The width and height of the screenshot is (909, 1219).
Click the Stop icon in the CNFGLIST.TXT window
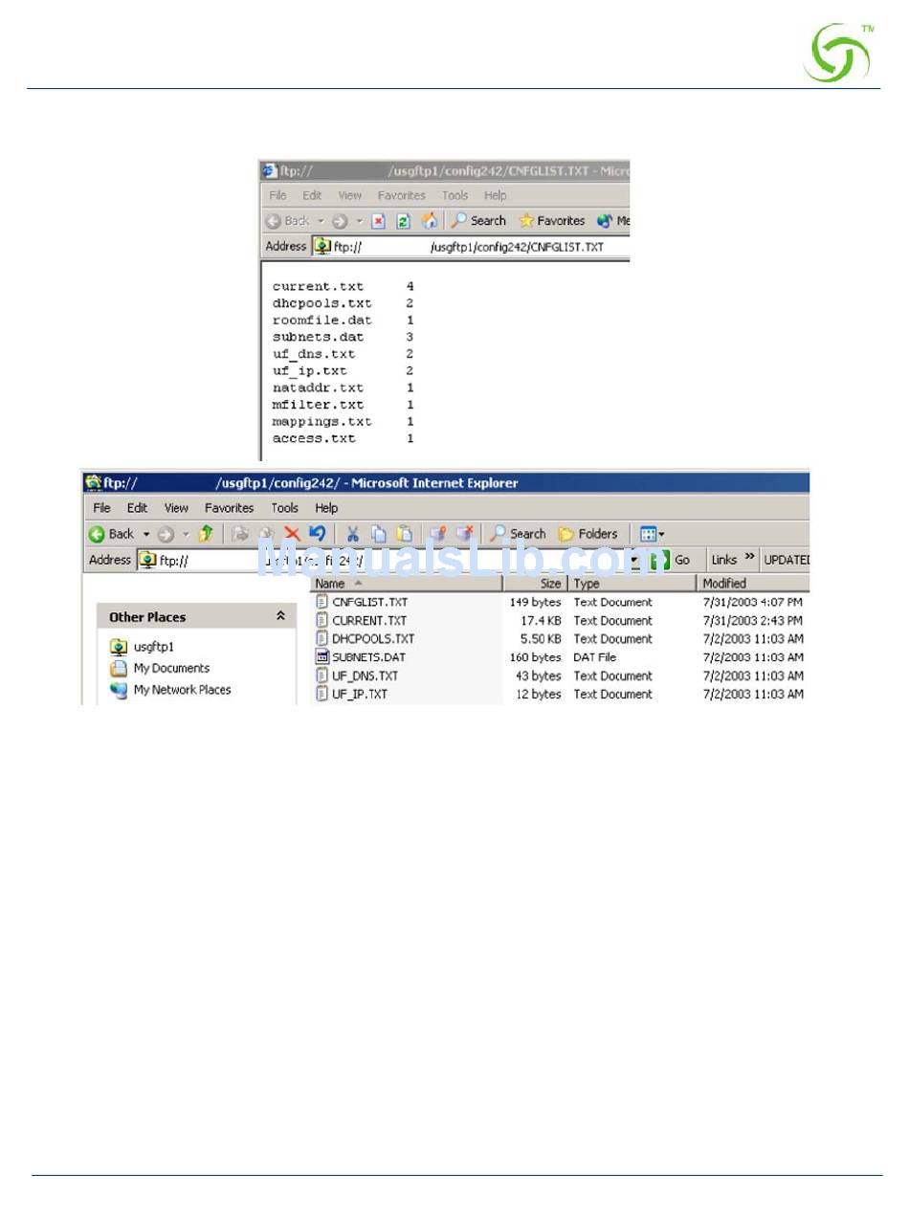(378, 221)
